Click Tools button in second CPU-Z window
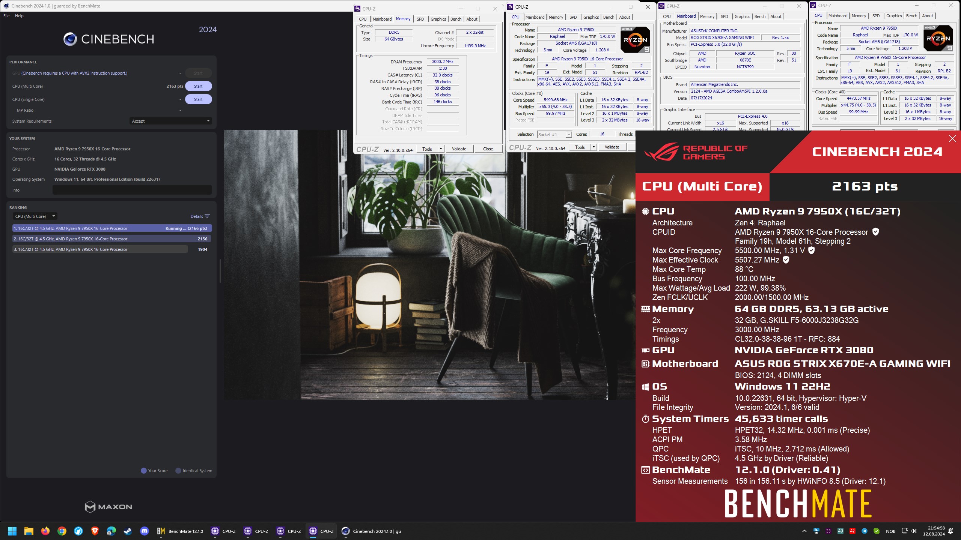The image size is (961, 540). (580, 147)
